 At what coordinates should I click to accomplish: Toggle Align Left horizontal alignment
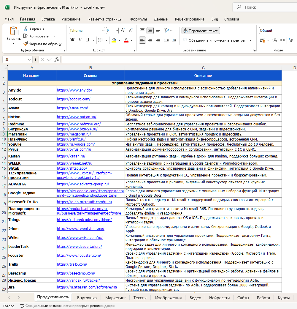coord(142,40)
